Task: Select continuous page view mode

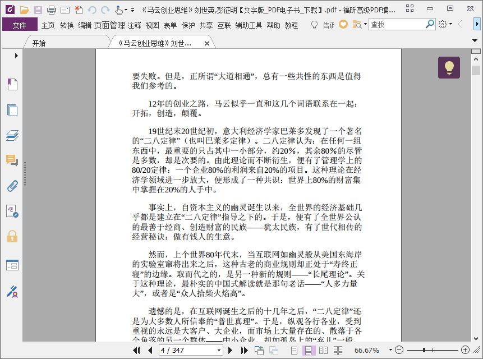Action: (x=309, y=351)
